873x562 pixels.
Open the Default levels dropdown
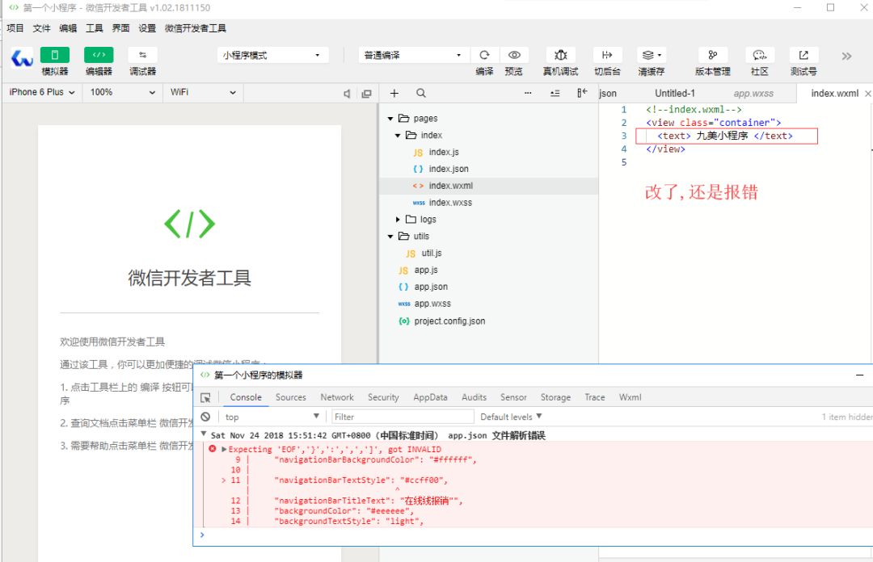[511, 417]
